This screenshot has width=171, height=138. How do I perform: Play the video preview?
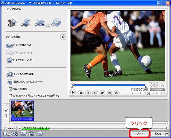pos(73,92)
